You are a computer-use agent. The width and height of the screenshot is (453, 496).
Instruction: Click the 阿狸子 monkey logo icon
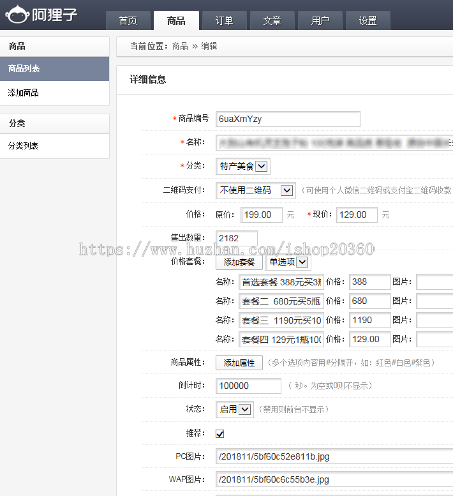(17, 15)
